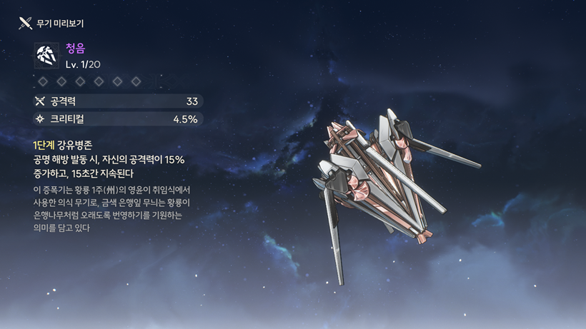The image size is (586, 329).
Task: Select the 청음 weapon type icon
Action: 46,56
